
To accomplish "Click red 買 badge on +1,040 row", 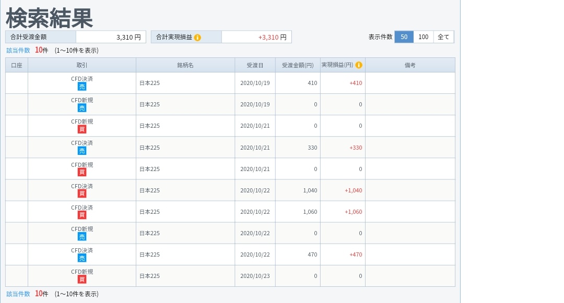I will pos(82,193).
